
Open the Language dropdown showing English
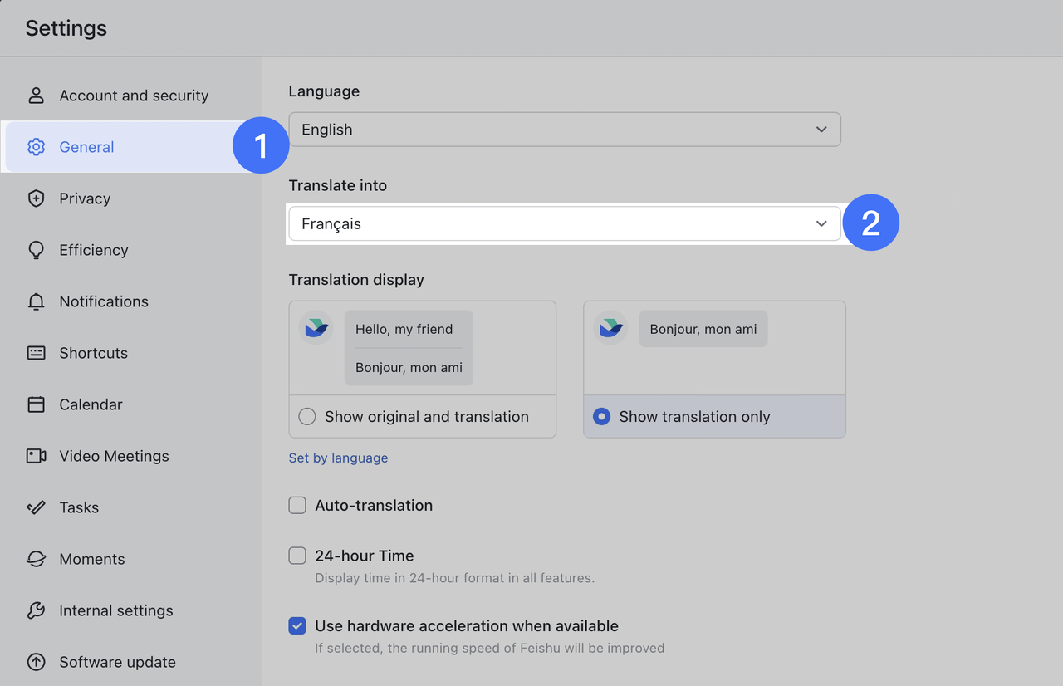565,130
